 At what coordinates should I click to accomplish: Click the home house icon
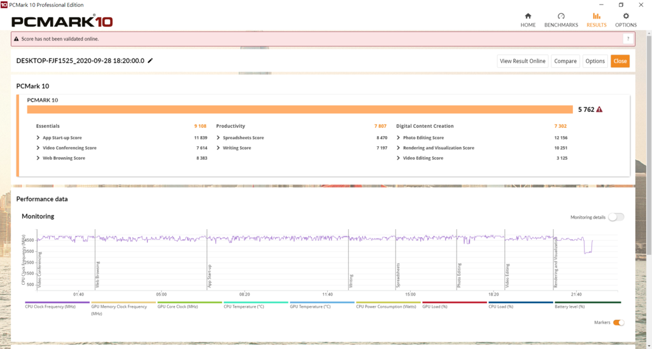pos(528,16)
